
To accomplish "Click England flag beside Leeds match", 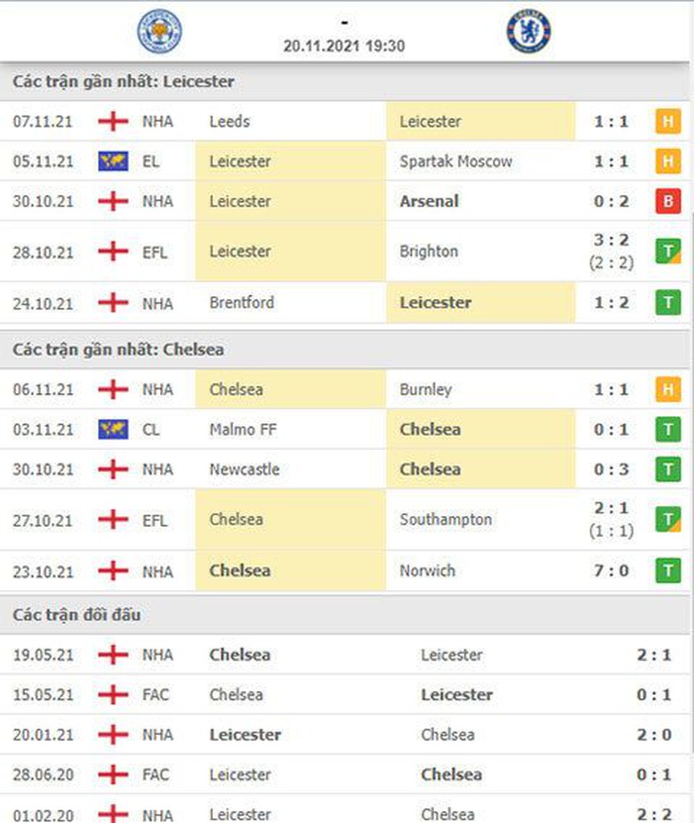I will (x=113, y=122).
